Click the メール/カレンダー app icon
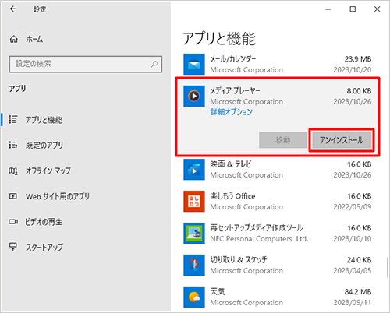 [x=194, y=64]
